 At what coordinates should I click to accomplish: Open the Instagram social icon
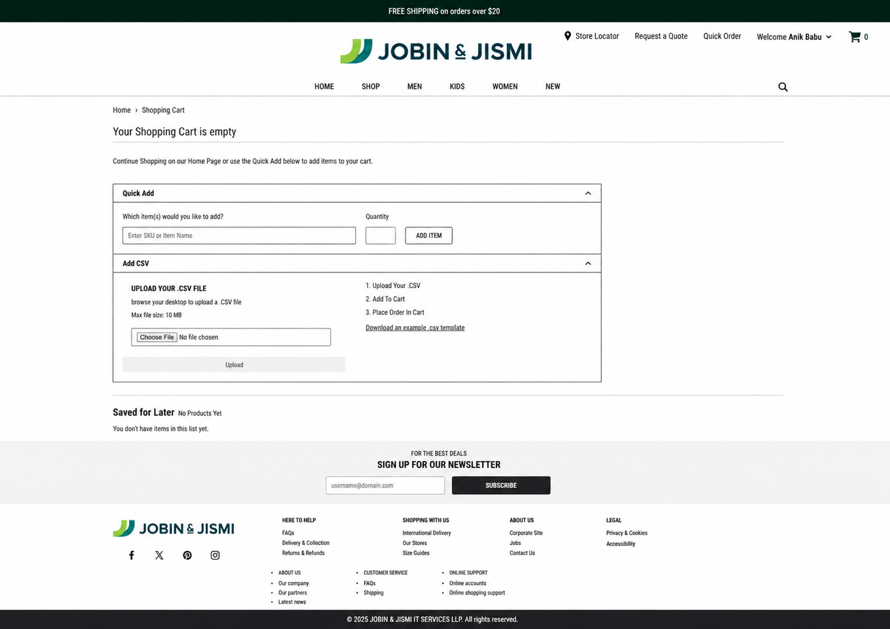215,555
